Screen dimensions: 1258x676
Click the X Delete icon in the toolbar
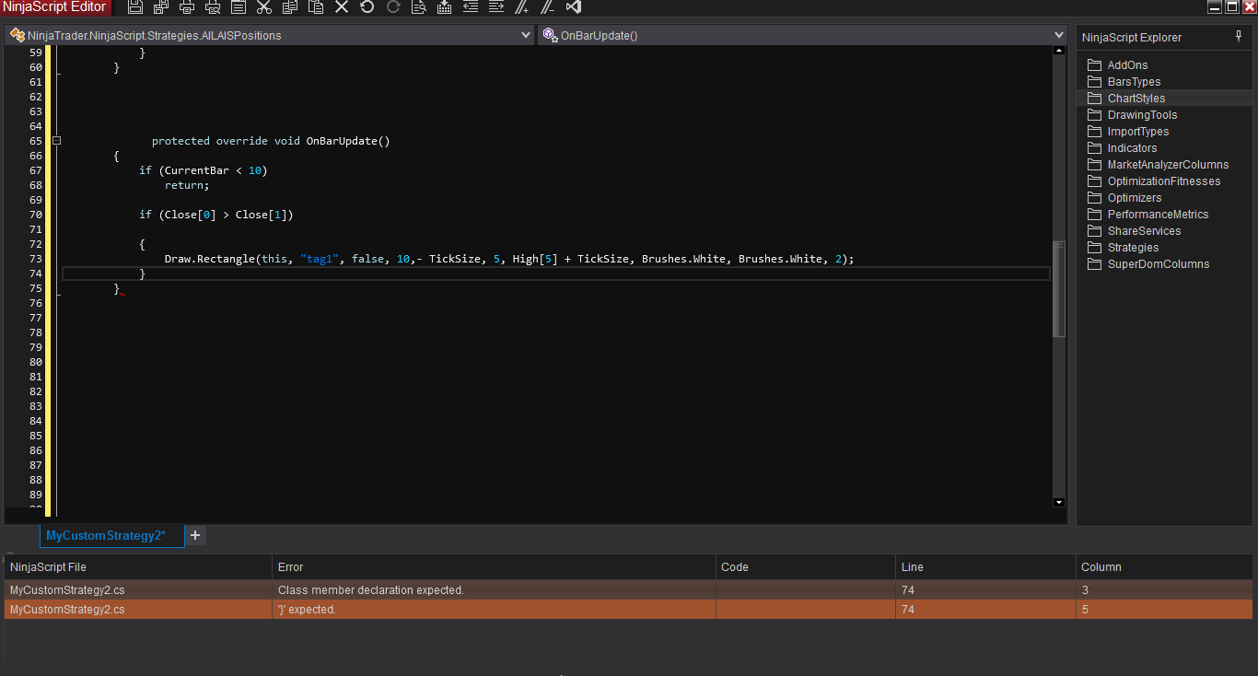click(x=342, y=7)
